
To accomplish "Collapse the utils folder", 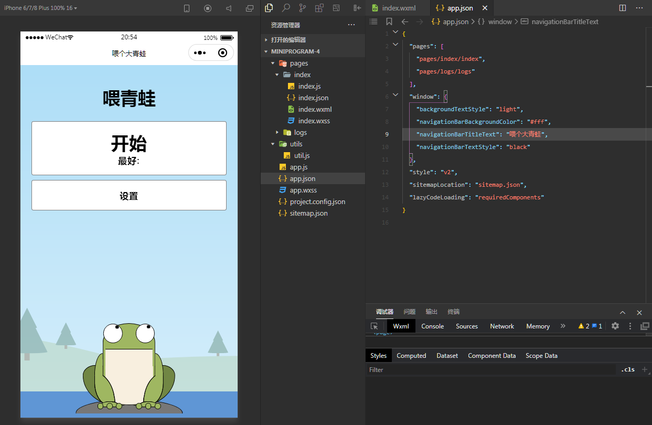I will point(273,144).
